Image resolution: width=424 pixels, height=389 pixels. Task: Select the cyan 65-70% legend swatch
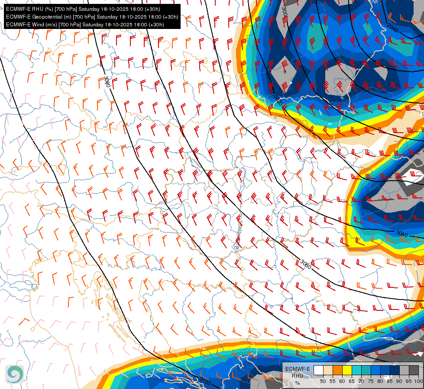point(357,370)
